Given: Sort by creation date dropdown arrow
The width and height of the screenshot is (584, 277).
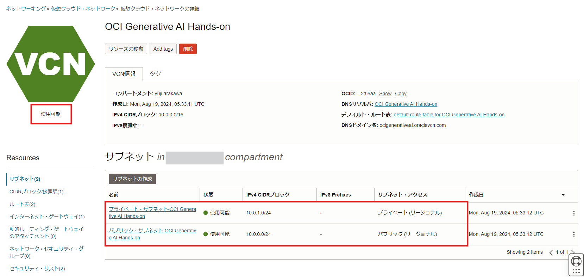Looking at the screenshot, I should coord(563,195).
